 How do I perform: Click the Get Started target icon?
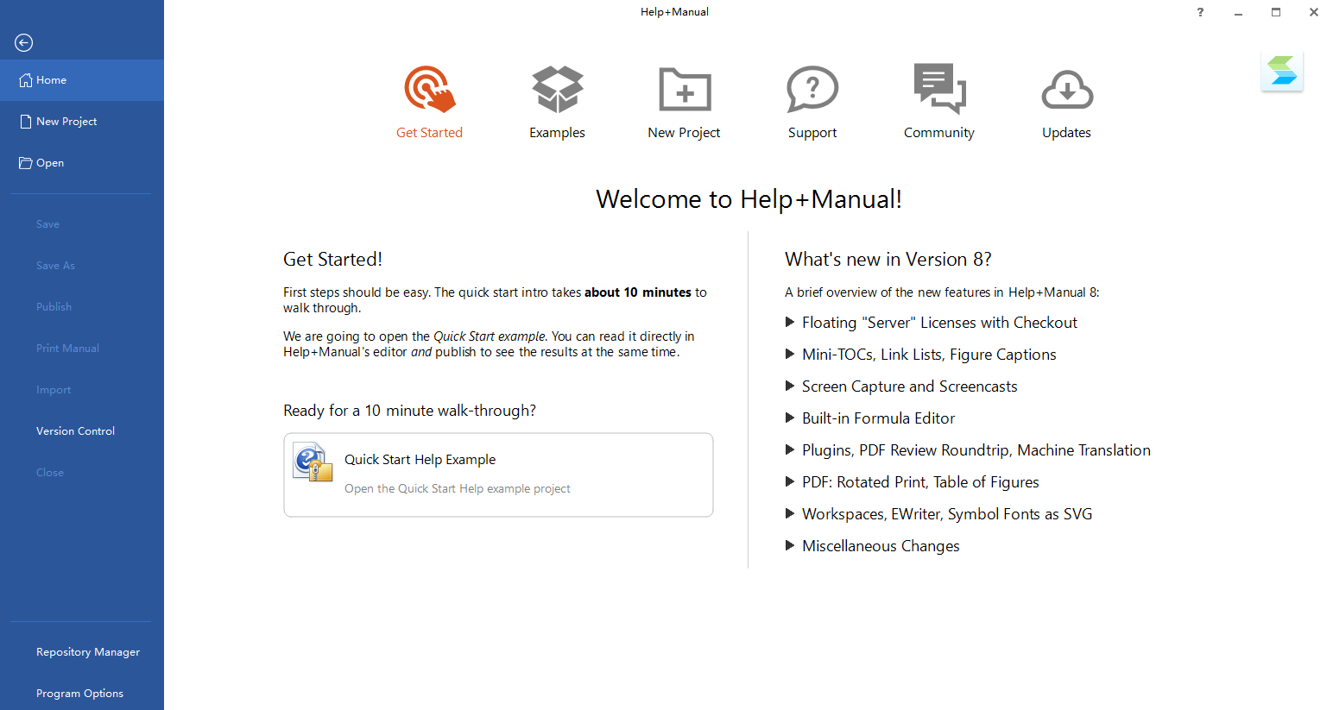tap(429, 89)
